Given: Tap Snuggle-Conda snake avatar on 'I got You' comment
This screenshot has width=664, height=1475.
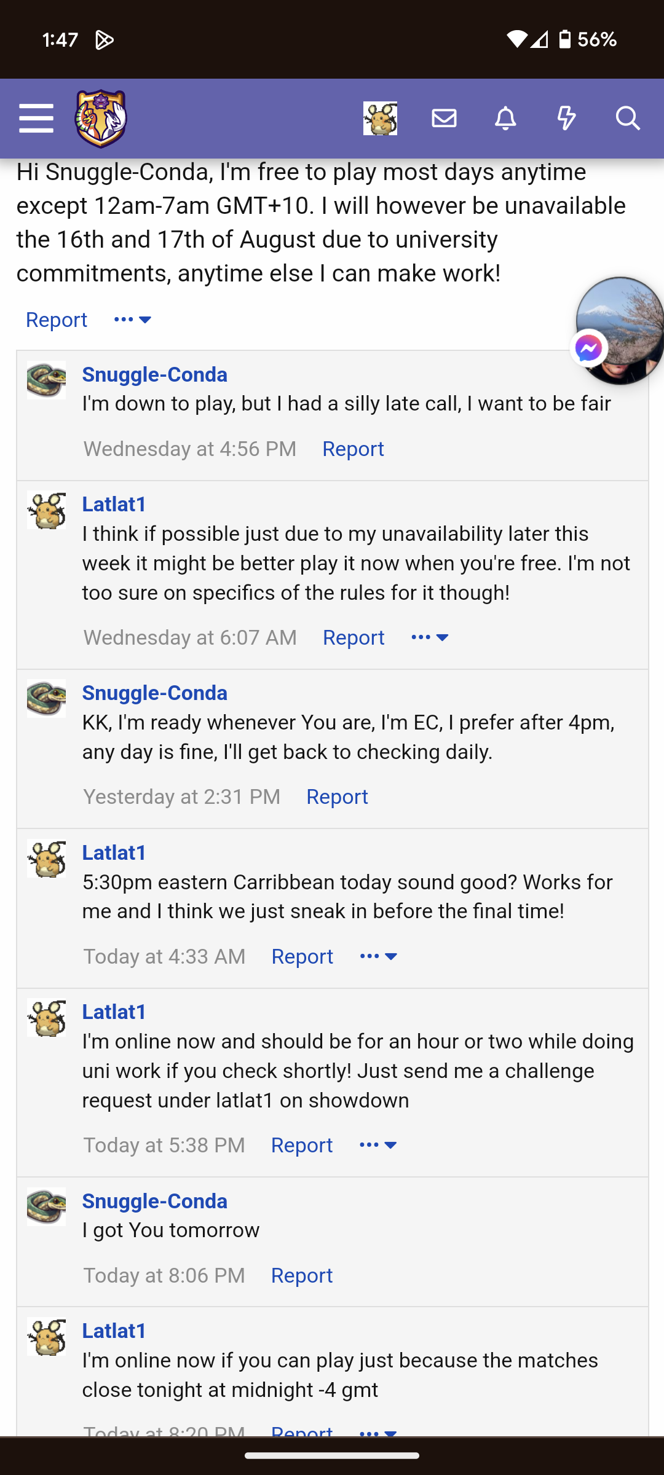Looking at the screenshot, I should (x=46, y=1206).
